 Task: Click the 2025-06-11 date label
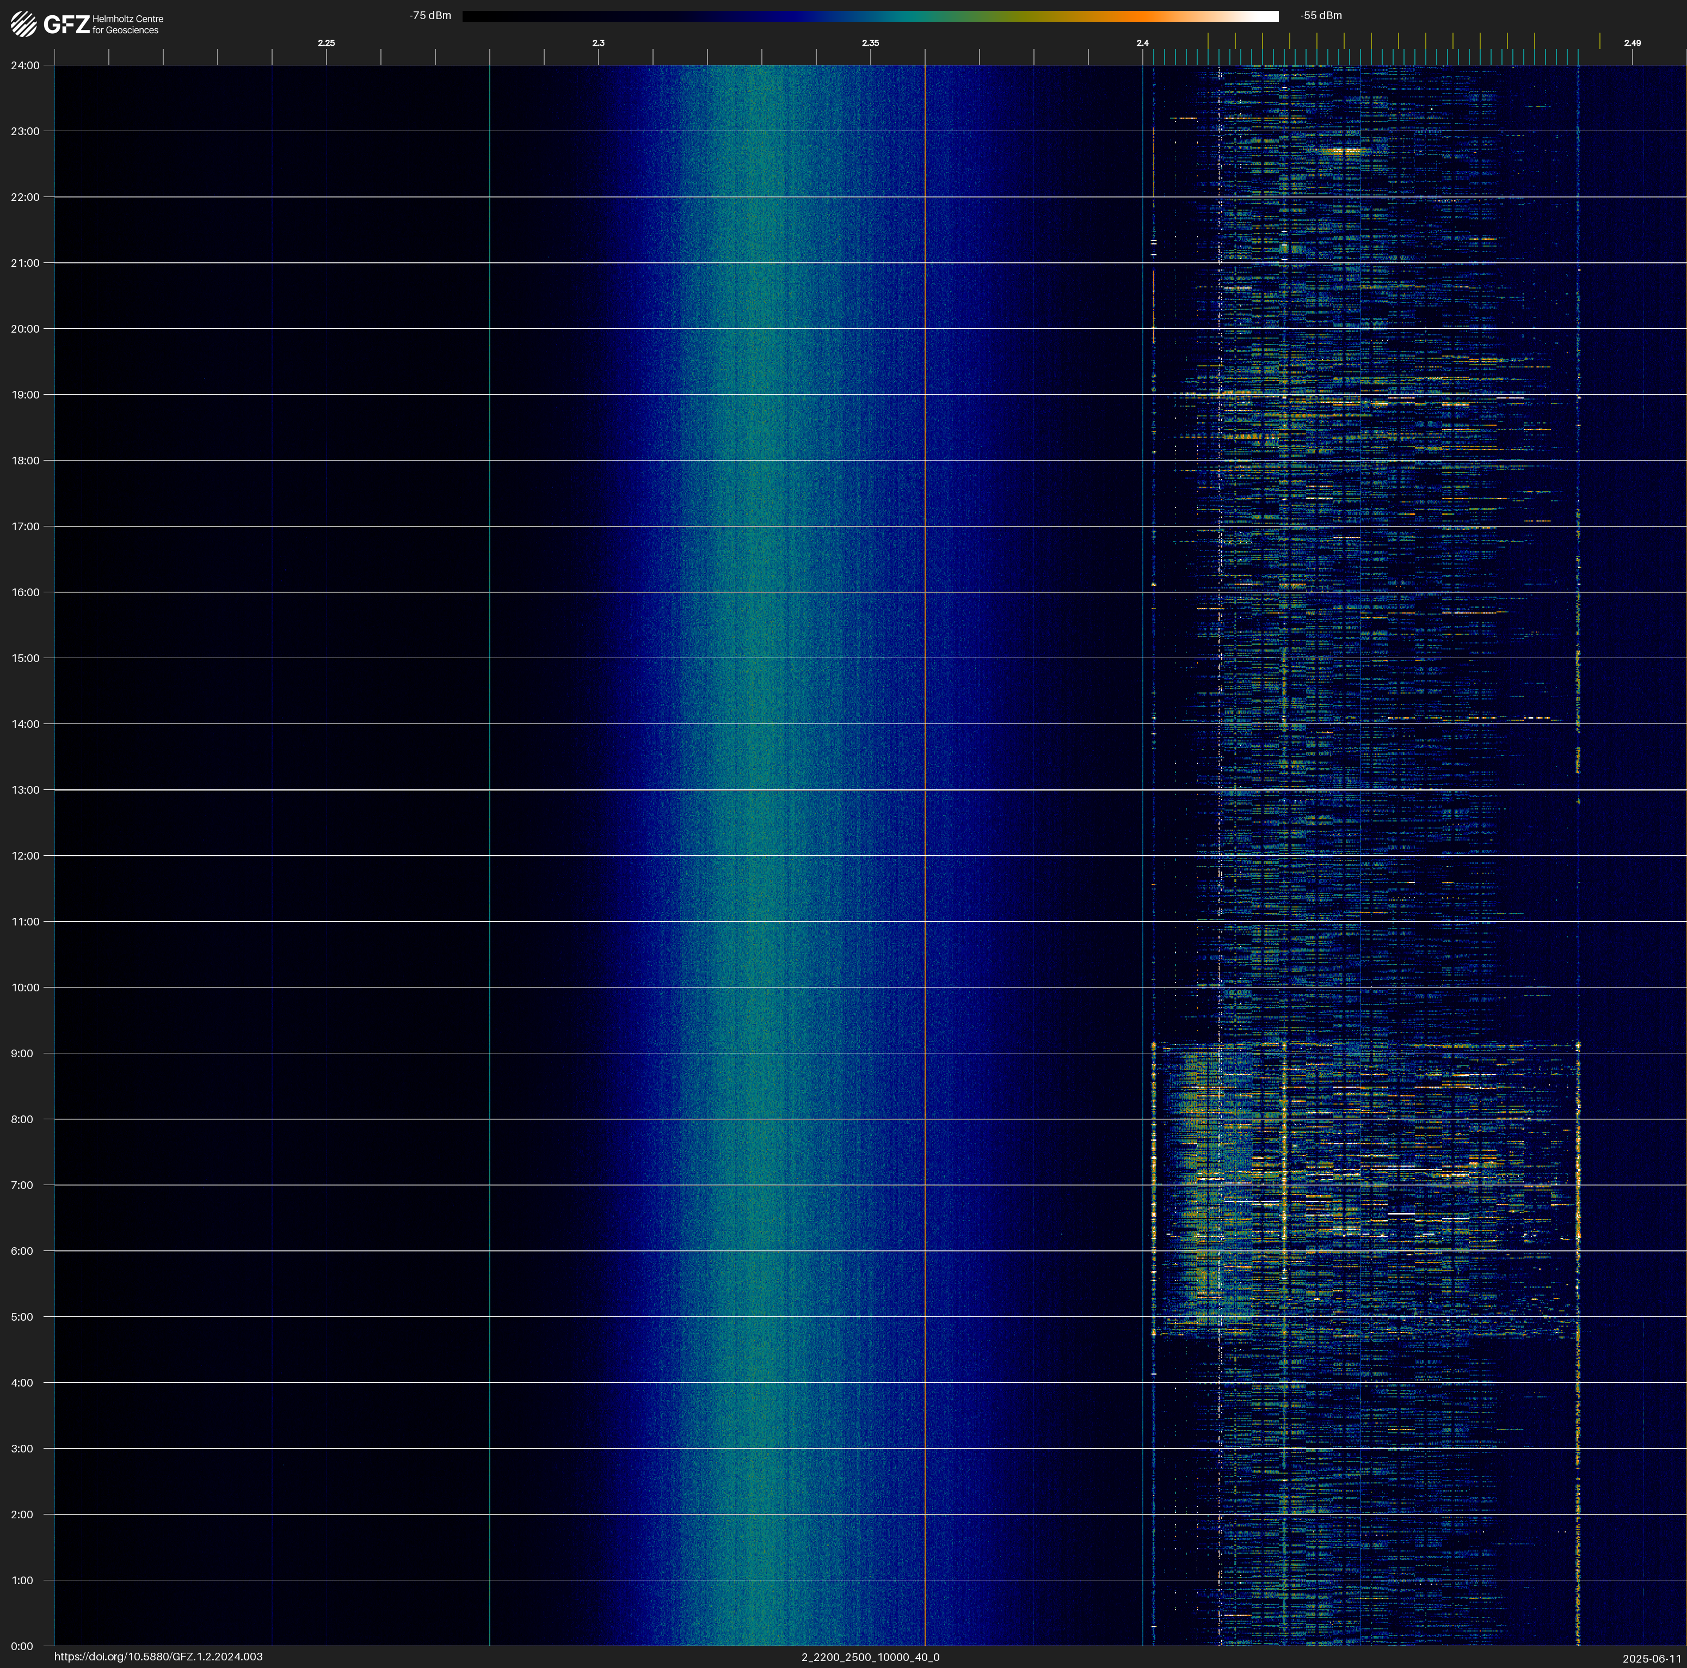[1651, 1658]
